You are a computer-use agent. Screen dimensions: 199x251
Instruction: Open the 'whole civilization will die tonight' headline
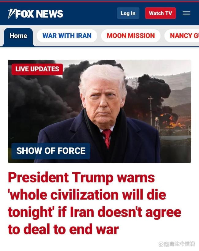(95, 203)
